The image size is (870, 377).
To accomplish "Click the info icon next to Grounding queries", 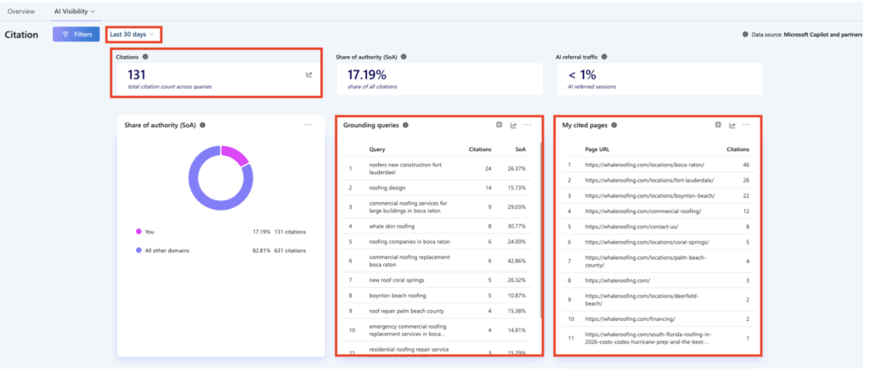I will click(405, 126).
